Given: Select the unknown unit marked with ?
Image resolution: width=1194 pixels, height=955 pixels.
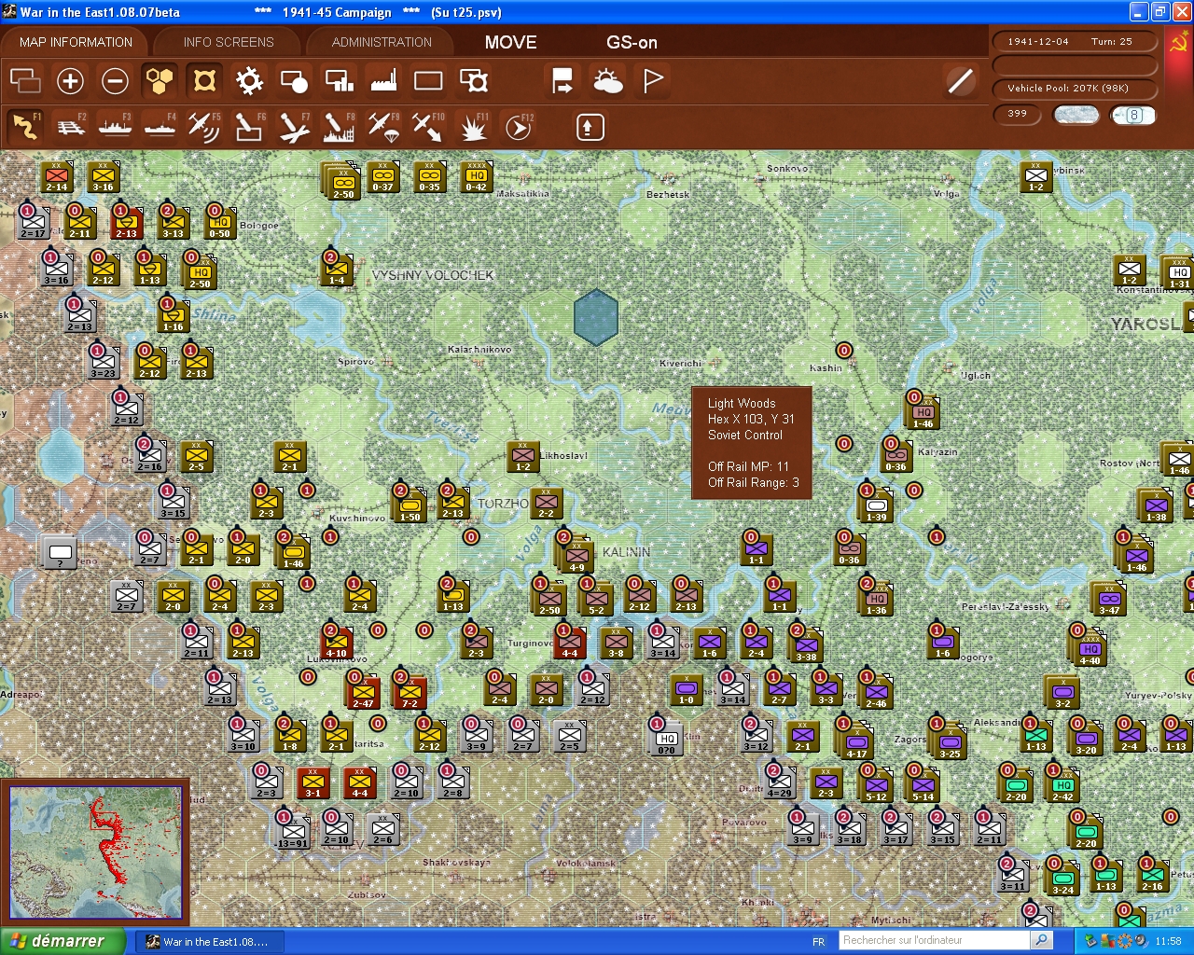Looking at the screenshot, I should (x=60, y=553).
